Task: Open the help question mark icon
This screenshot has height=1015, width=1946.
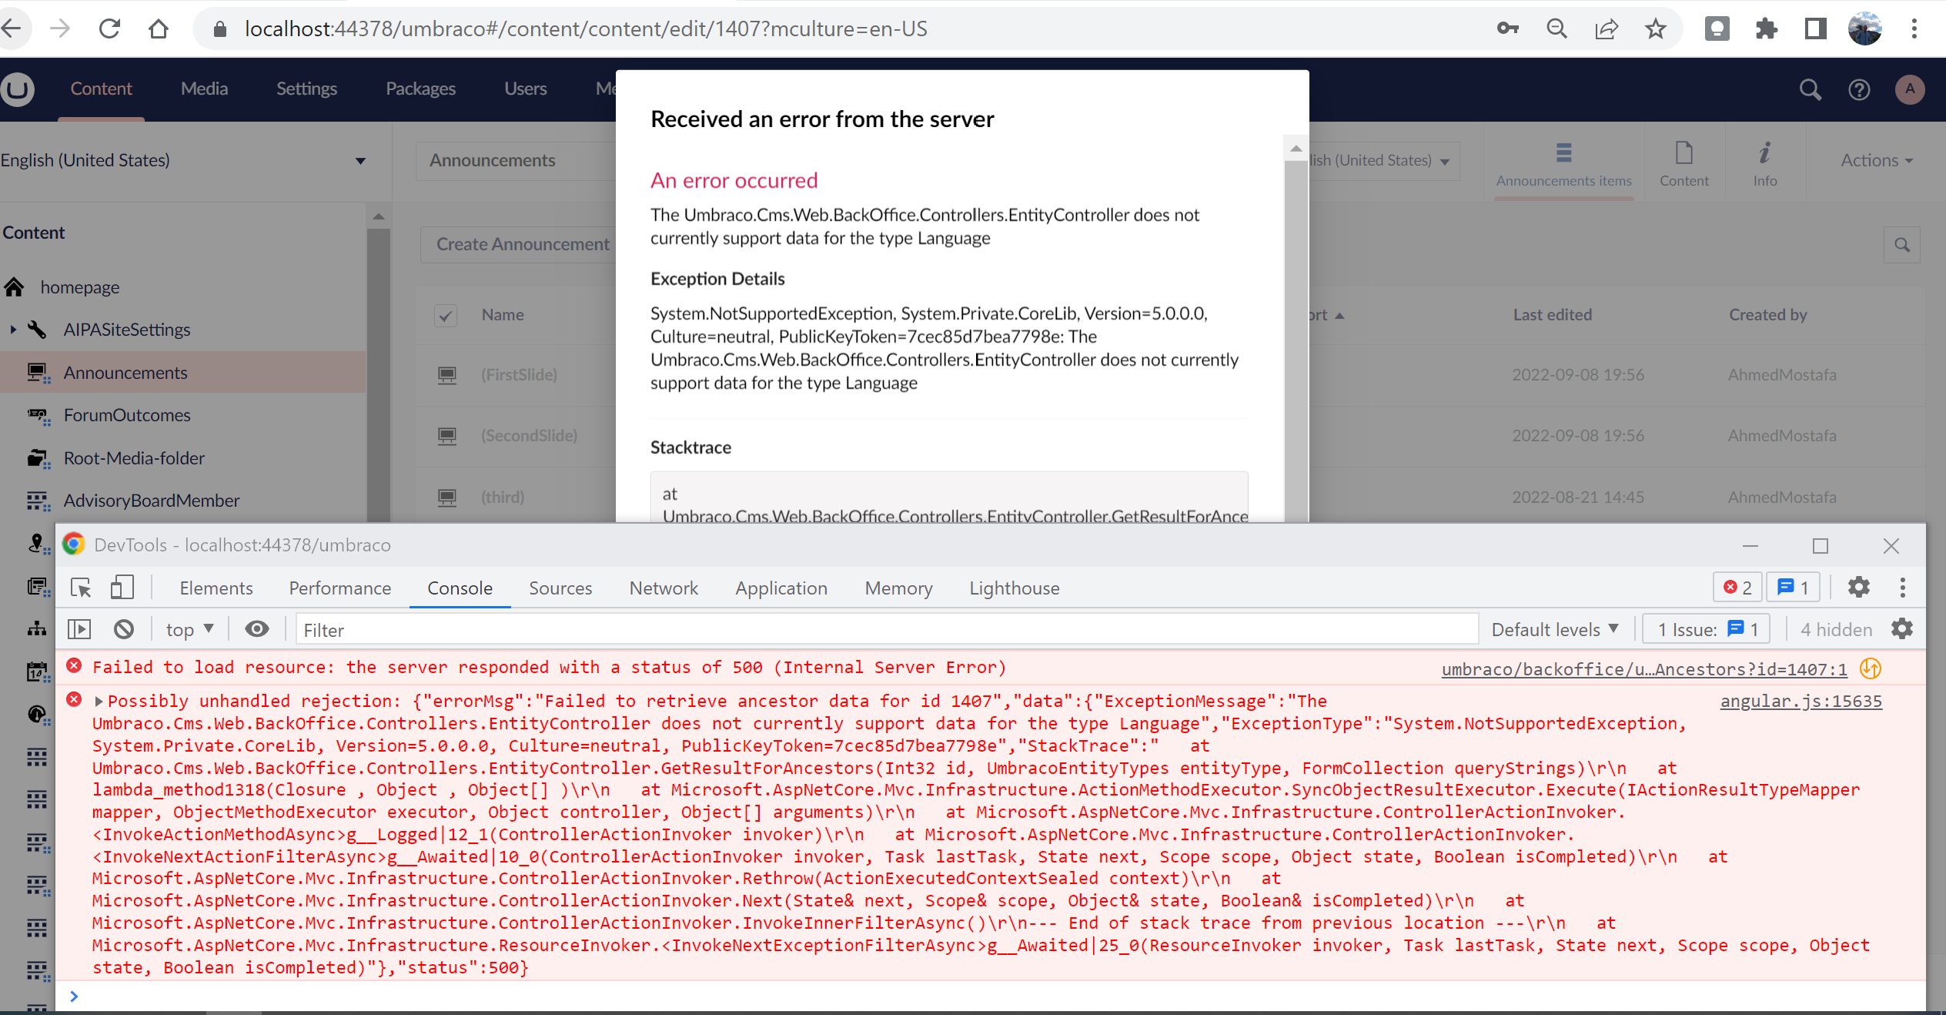Action: [x=1859, y=90]
